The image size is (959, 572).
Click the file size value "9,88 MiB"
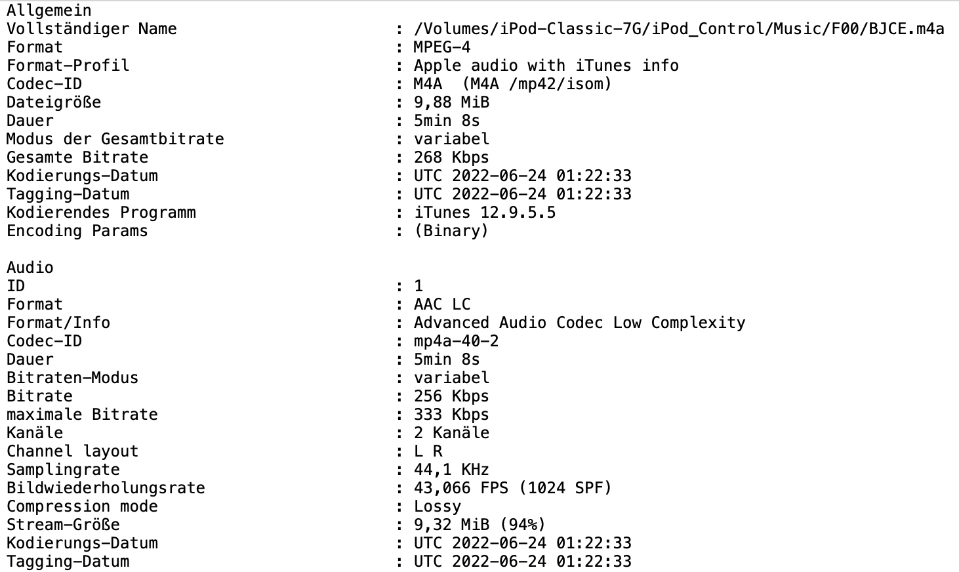pos(451,102)
